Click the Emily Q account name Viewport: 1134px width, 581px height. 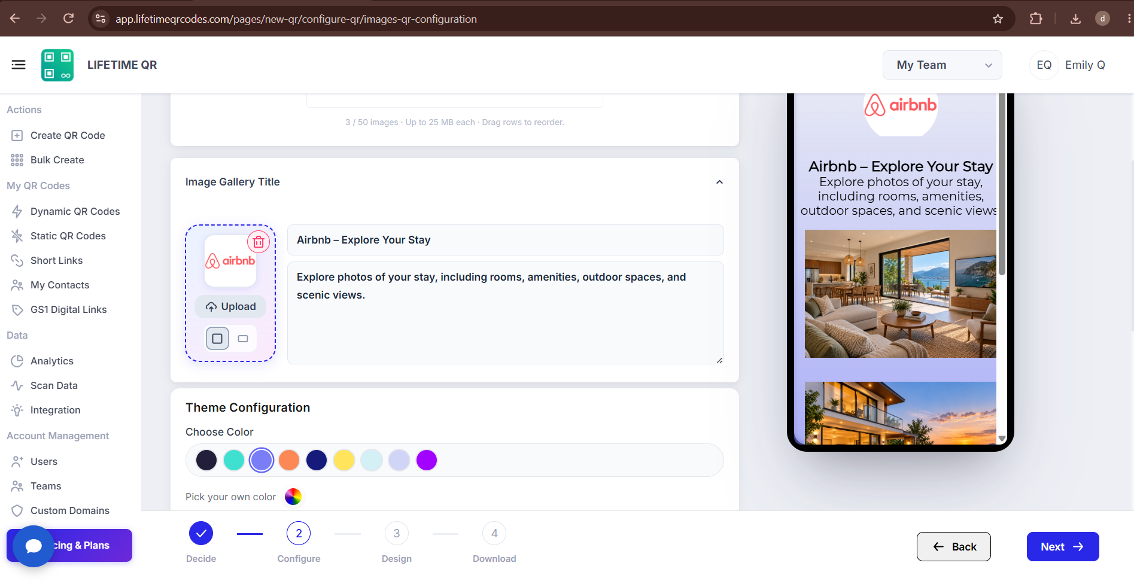click(x=1085, y=65)
